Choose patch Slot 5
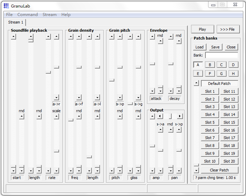Image resolution: width=246 pixels, height=196 pixels. coord(210,122)
